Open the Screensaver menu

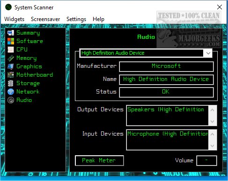pyautogui.click(x=45, y=19)
